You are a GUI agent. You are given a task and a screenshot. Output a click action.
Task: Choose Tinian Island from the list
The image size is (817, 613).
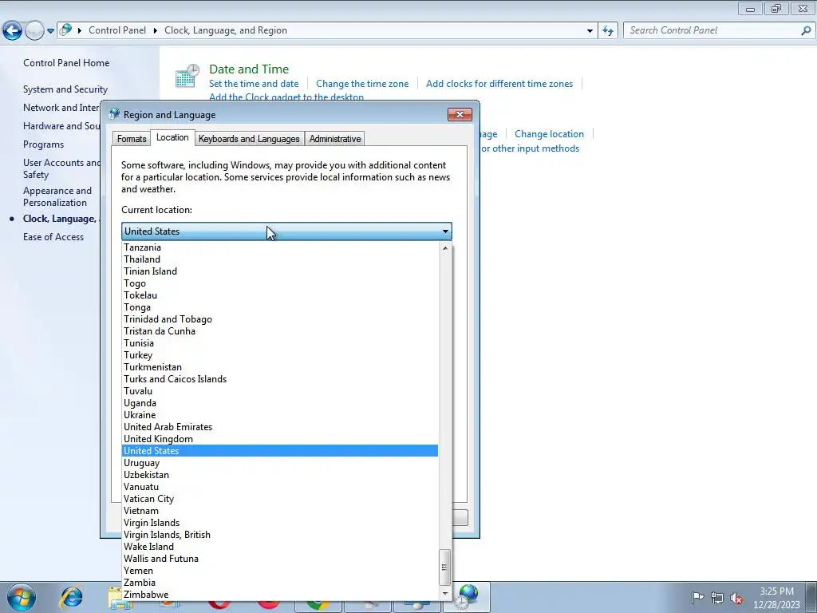point(280,271)
